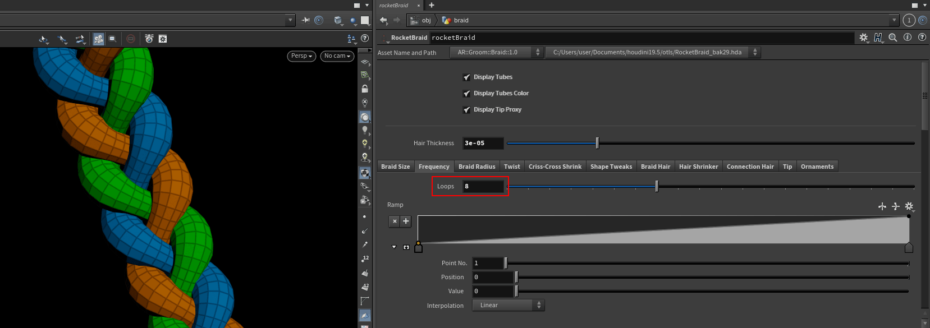Viewport: 930px width, 328px height.
Task: Expand the viewport path dropdown arrow
Action: pos(290,20)
